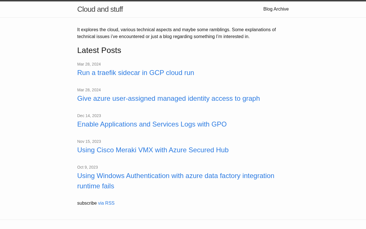This screenshot has width=366, height=229.
Task: Click the 'Latest Posts' heading
Action: [x=99, y=50]
